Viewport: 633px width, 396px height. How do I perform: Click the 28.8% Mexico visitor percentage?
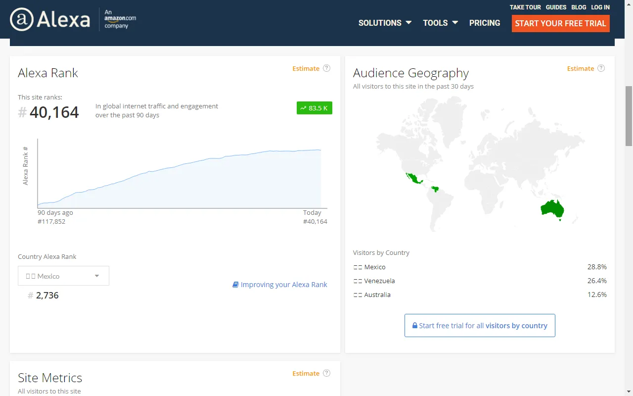pyautogui.click(x=597, y=267)
